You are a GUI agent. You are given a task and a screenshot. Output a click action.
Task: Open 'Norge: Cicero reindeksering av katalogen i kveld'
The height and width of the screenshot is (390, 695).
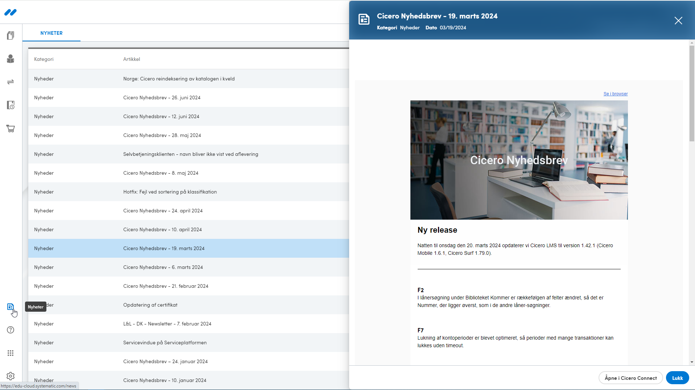pos(189,79)
